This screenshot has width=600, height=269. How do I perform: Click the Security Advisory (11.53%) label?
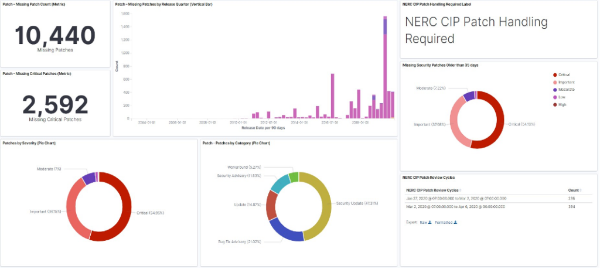[x=239, y=175]
